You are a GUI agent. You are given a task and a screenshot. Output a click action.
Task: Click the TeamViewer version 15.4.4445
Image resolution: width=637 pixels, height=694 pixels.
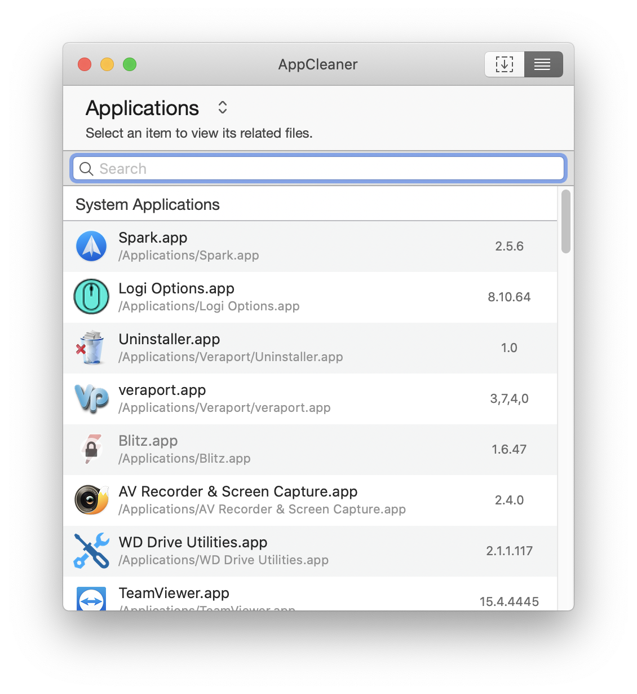[510, 601]
